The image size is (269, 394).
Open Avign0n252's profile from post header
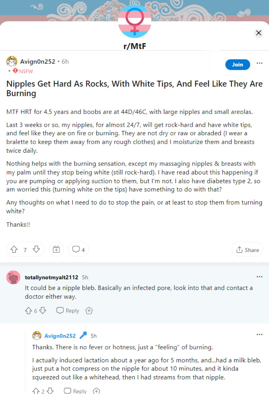pyautogui.click(x=37, y=62)
